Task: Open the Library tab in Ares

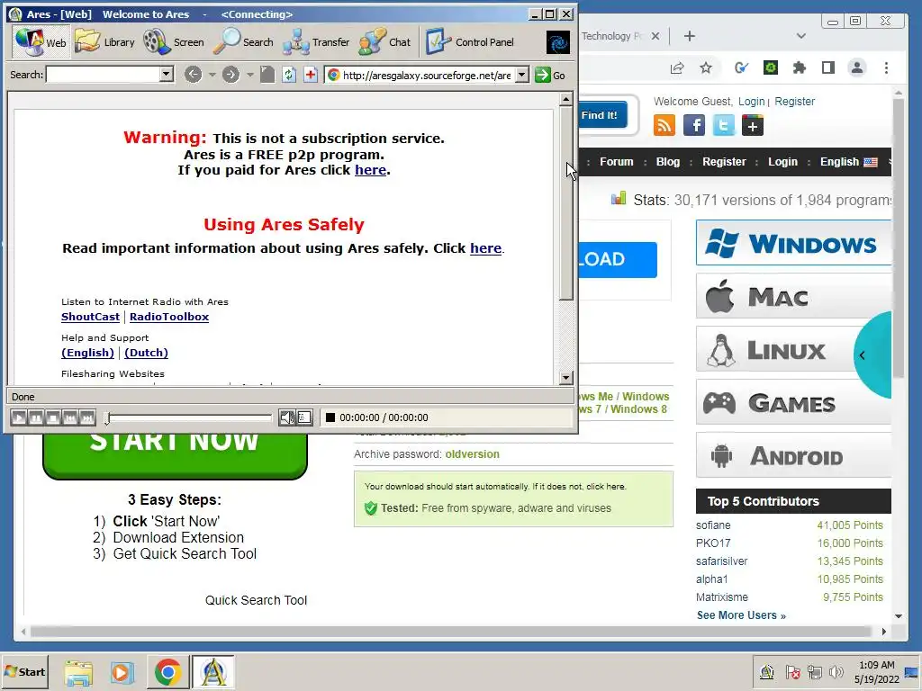Action: [x=105, y=42]
